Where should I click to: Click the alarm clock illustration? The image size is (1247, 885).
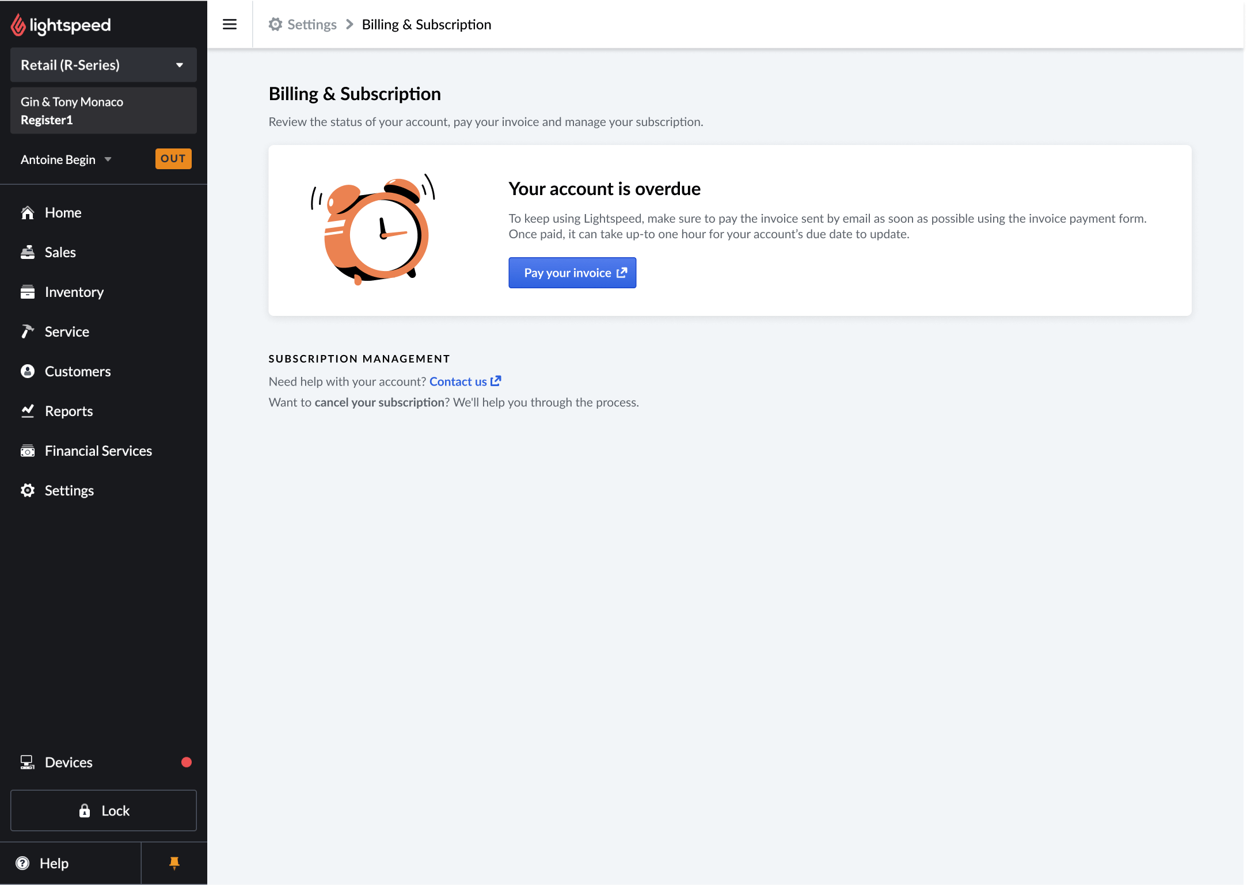(x=373, y=230)
